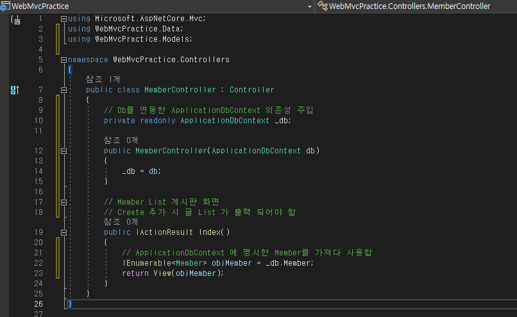Click the comment on line 21 about Member

click(247, 253)
